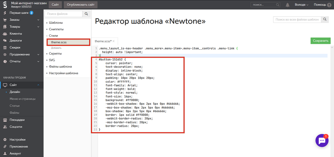The image size is (334, 157).
Task: Open Меню и страницы submenu item
Action: 23,99
